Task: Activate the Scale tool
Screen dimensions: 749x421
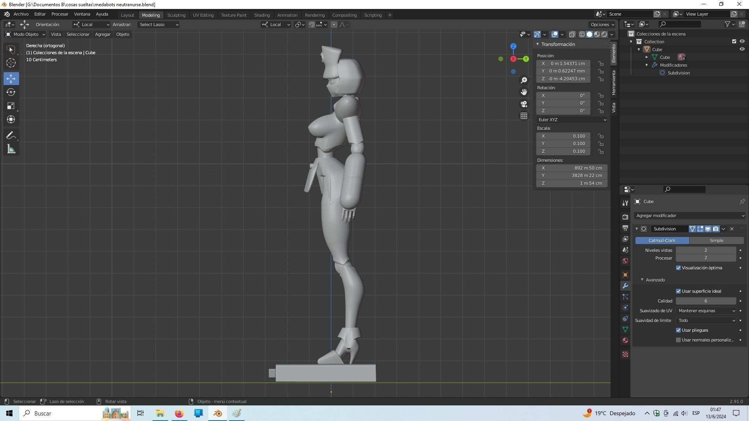Action: [11, 106]
